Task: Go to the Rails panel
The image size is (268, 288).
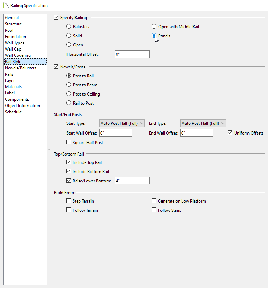Action: click(9, 74)
